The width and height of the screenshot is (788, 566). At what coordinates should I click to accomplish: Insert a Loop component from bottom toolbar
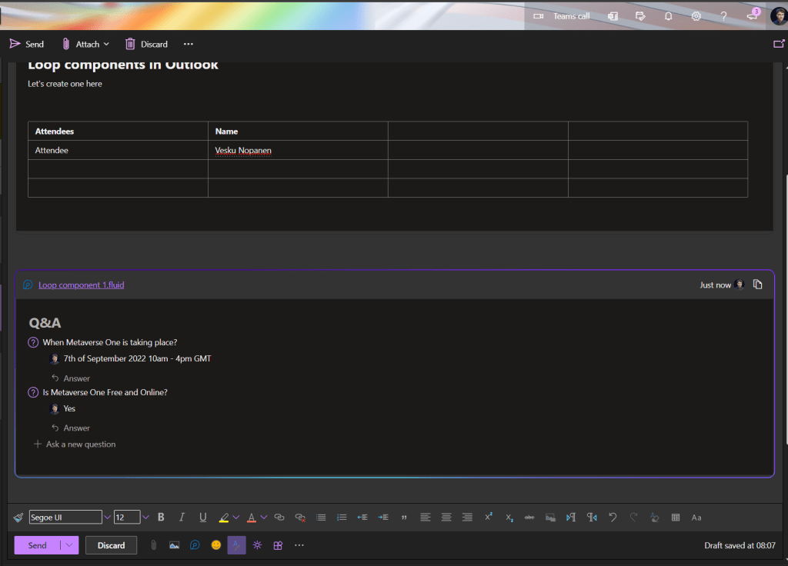(x=195, y=545)
